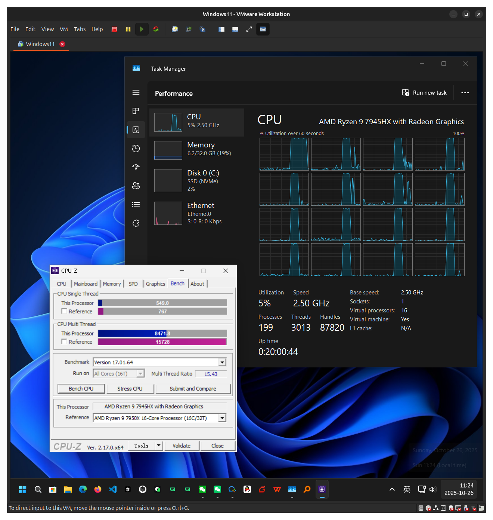Click Multi Thread Reference 15728 bar
The height and width of the screenshot is (520, 493).
pyautogui.click(x=162, y=342)
